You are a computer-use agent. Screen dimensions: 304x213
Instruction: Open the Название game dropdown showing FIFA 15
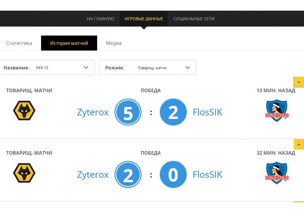click(x=47, y=68)
